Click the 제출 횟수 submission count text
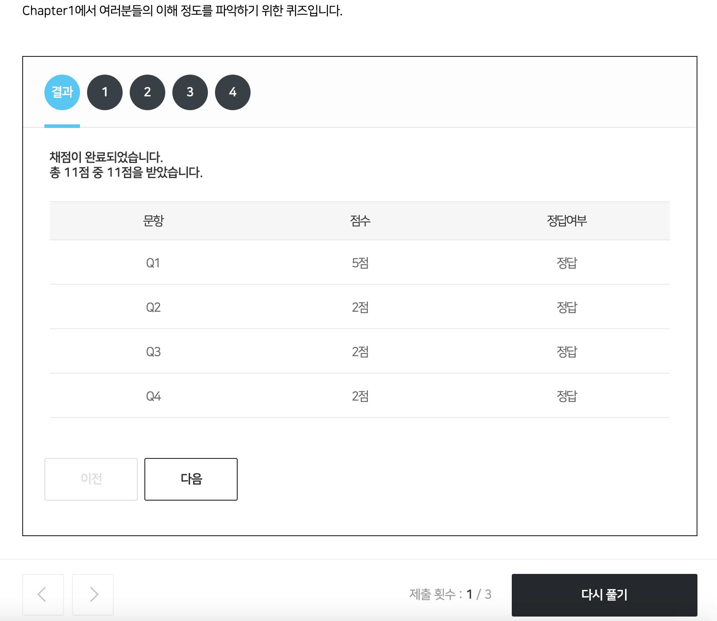 pyautogui.click(x=450, y=594)
